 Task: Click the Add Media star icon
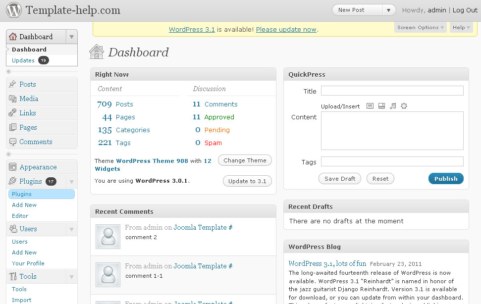[x=404, y=106]
